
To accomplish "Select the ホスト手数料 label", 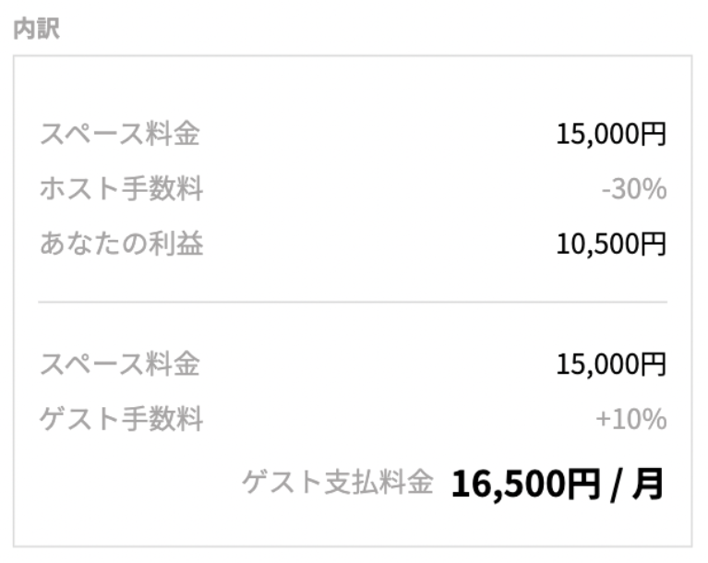I will pyautogui.click(x=121, y=190).
